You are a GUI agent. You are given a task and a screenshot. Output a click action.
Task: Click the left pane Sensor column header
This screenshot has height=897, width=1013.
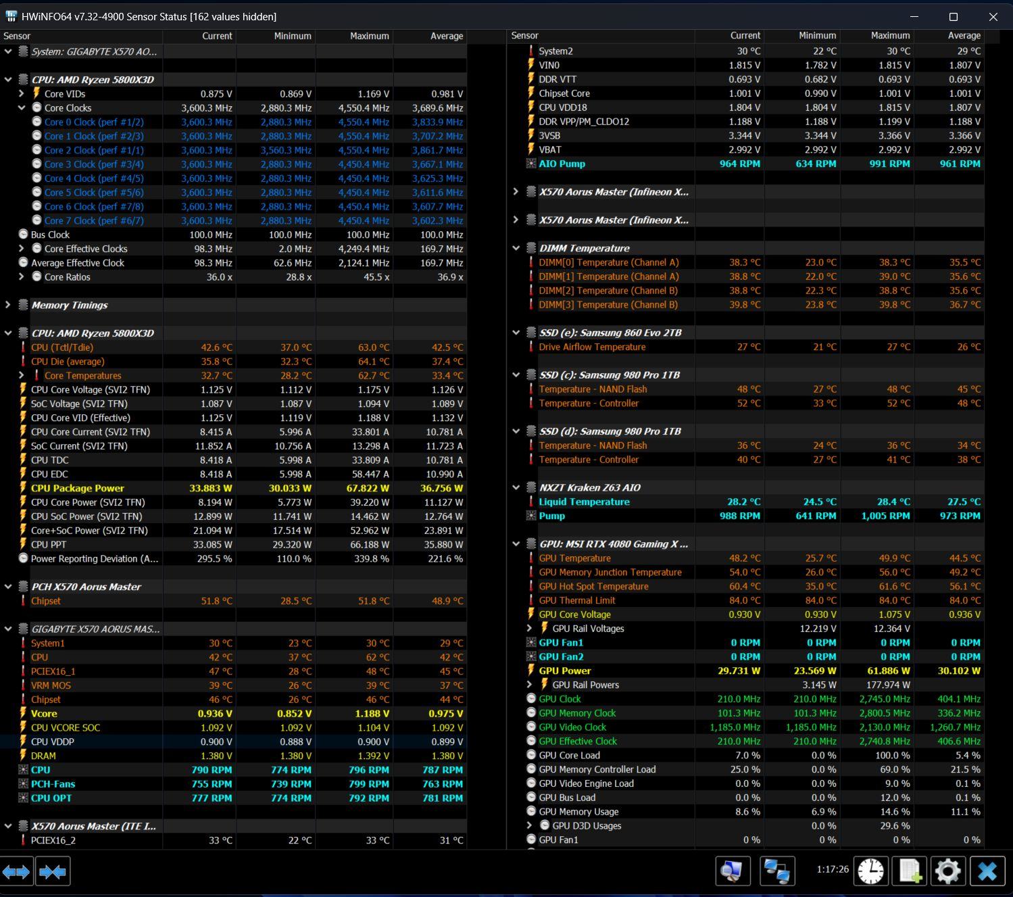pos(81,36)
